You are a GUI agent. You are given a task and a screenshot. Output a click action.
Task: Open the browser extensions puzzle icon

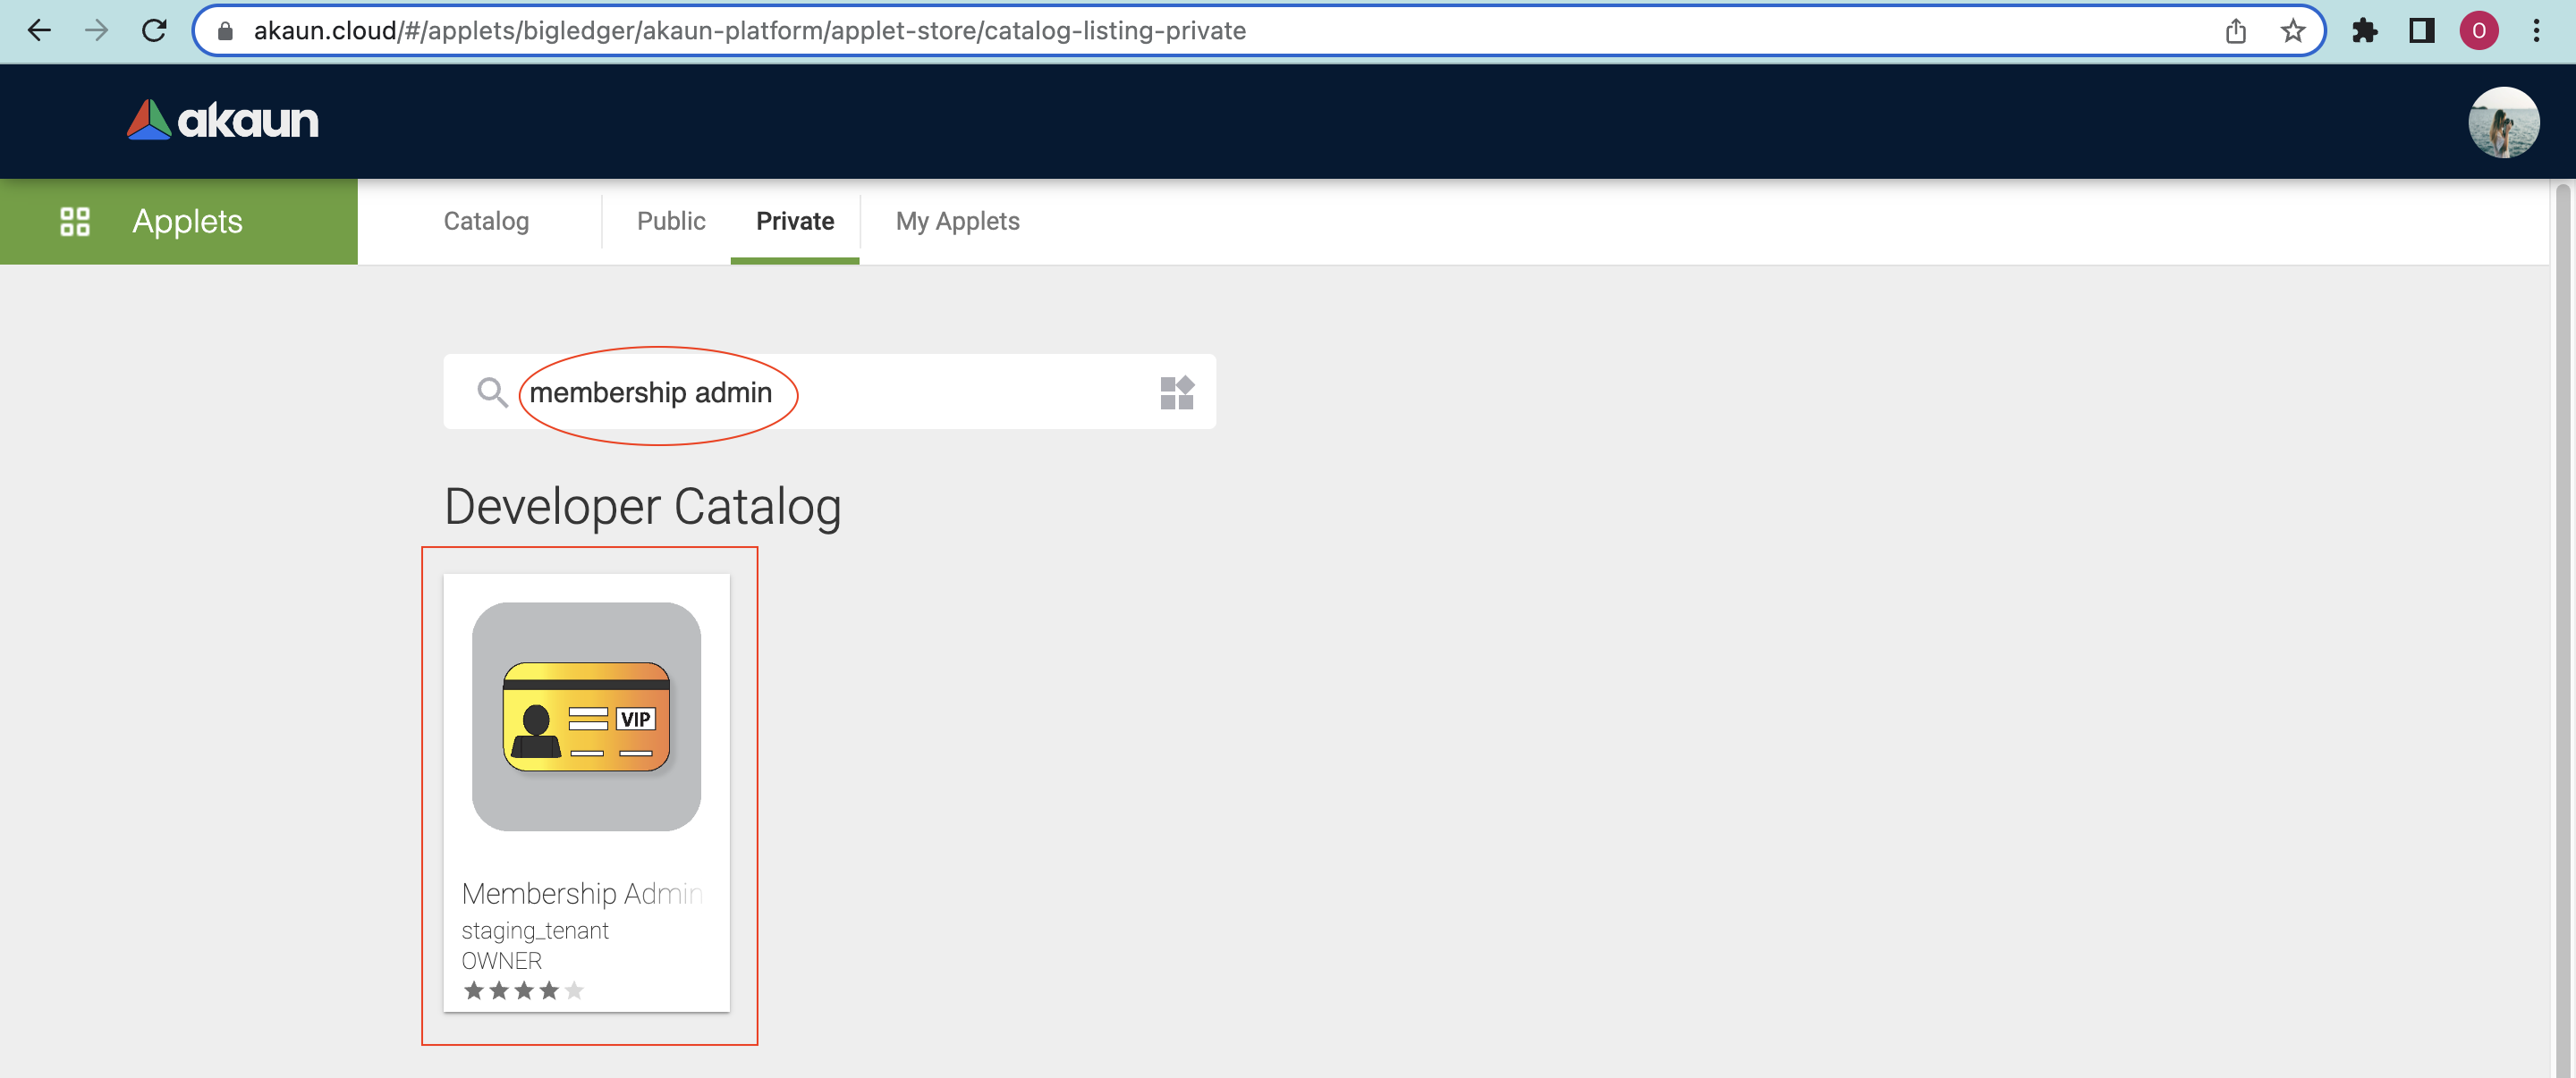point(2364,31)
